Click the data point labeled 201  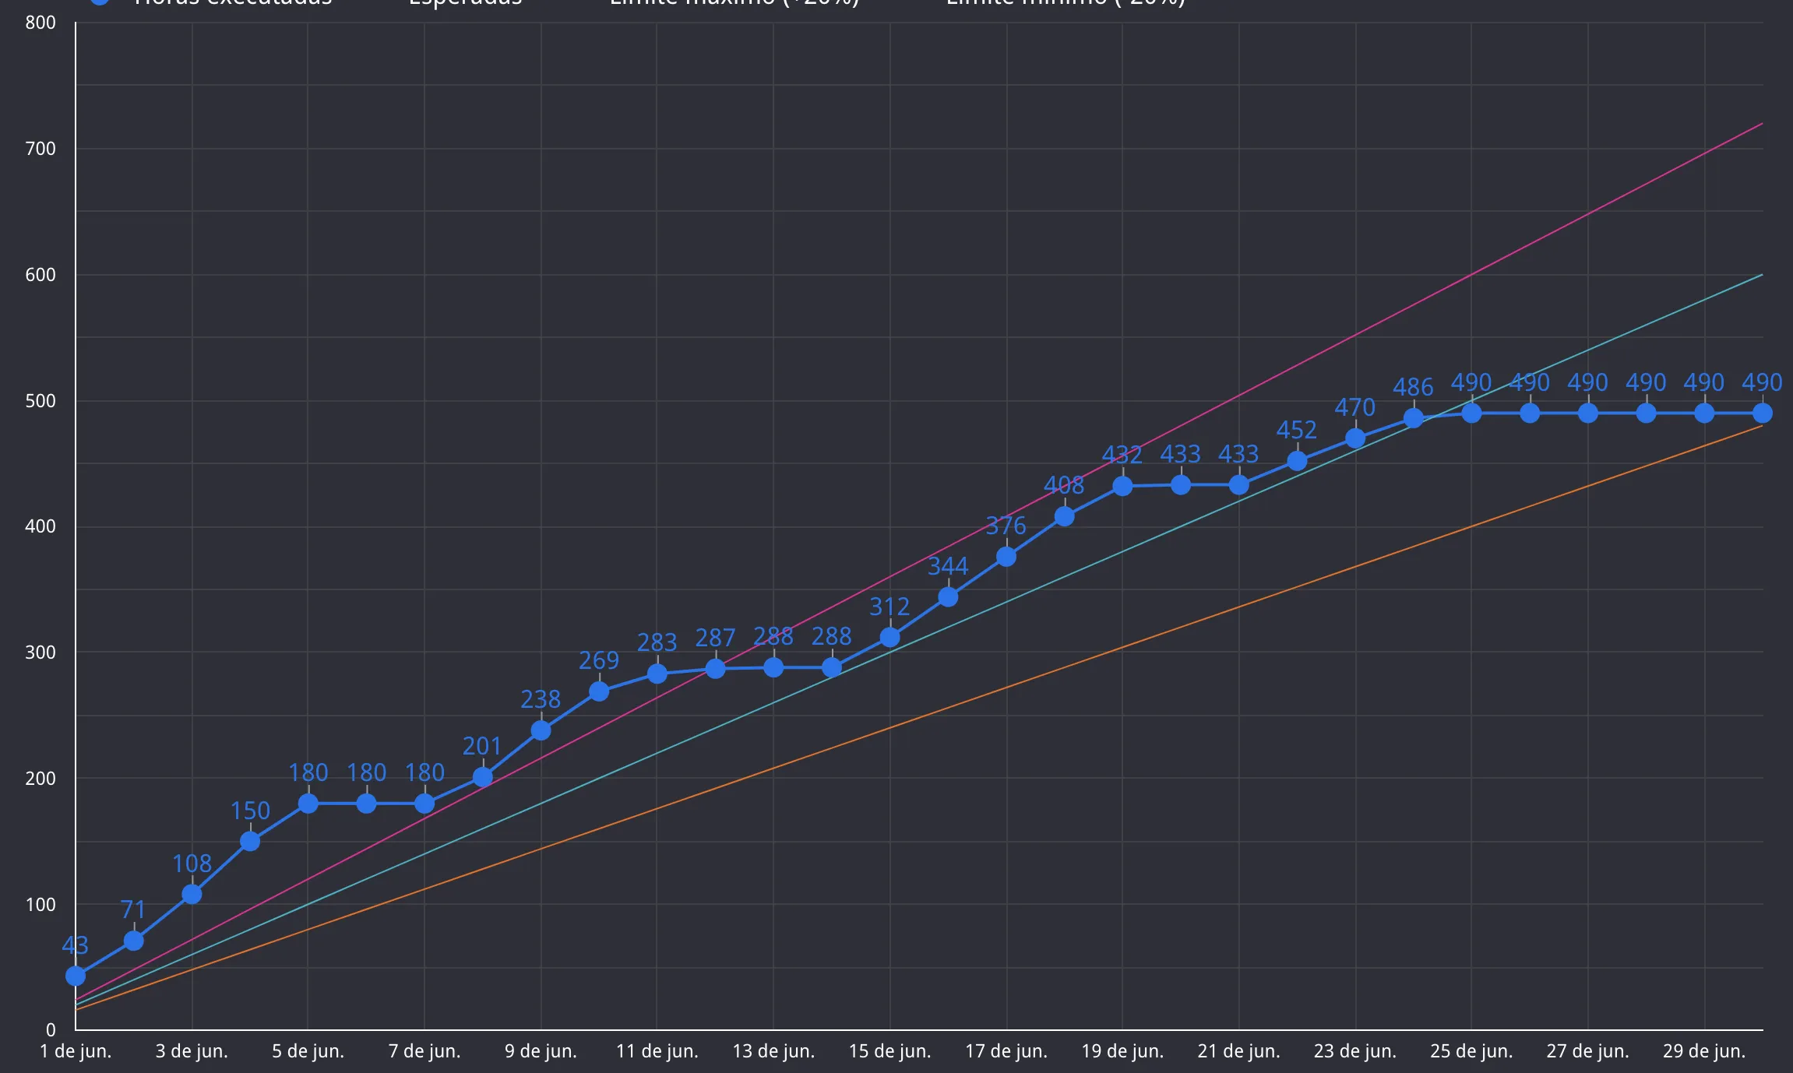coord(483,777)
